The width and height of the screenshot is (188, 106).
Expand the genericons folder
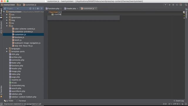[7, 17]
